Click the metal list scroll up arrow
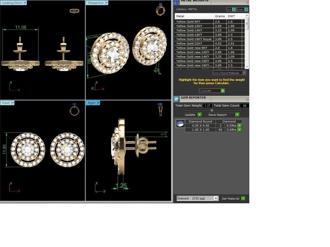This screenshot has height=247, width=330. [247, 16]
